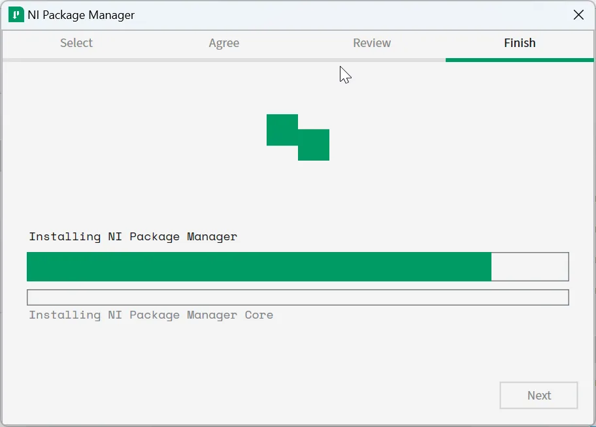
Task: Click the lower-right green square of the logo
Action: click(x=314, y=145)
